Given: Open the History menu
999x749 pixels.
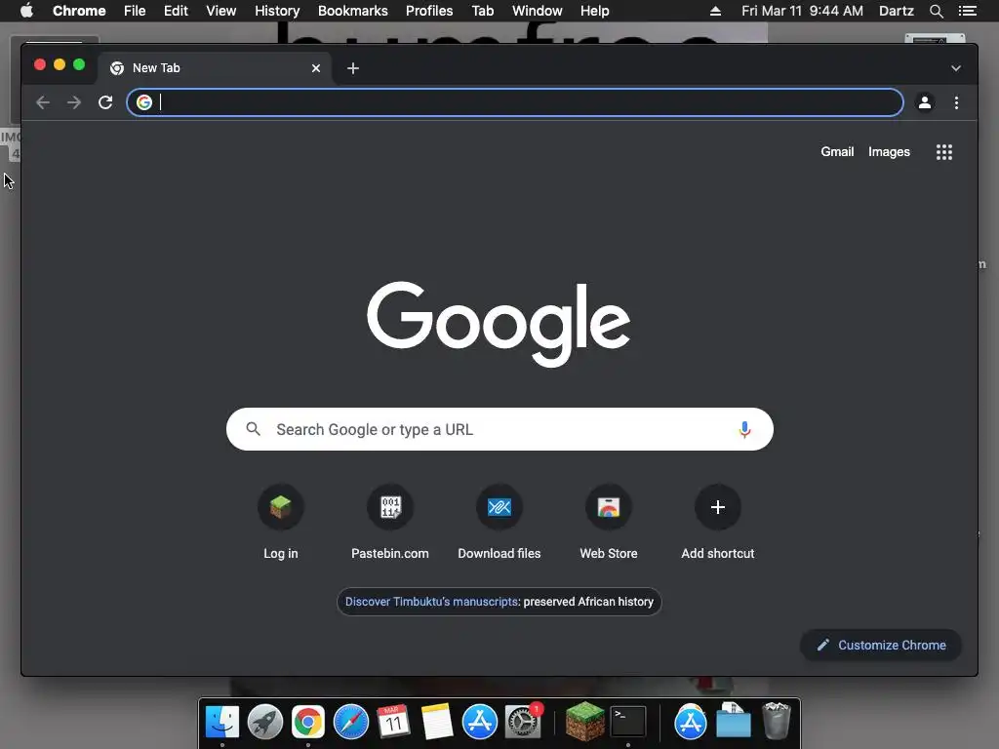Looking at the screenshot, I should click(277, 11).
